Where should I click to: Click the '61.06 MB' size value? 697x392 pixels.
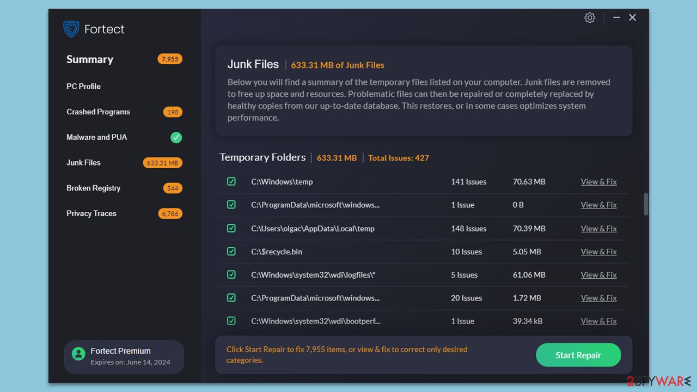529,275
